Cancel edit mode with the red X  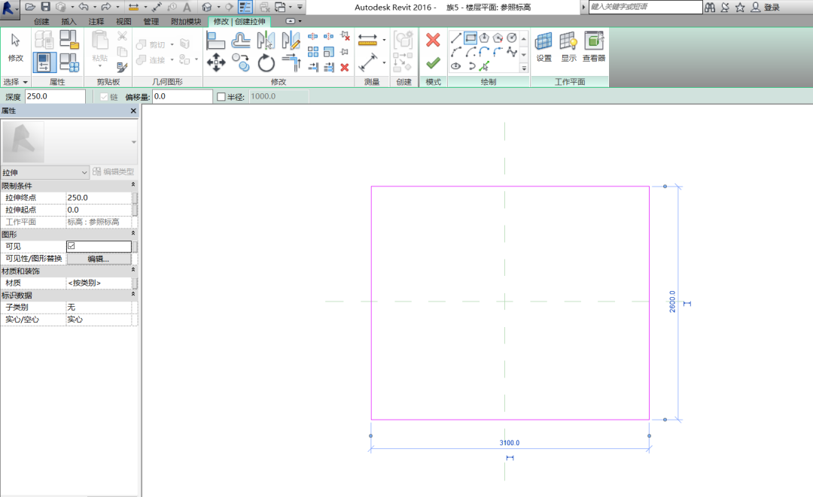tap(433, 40)
